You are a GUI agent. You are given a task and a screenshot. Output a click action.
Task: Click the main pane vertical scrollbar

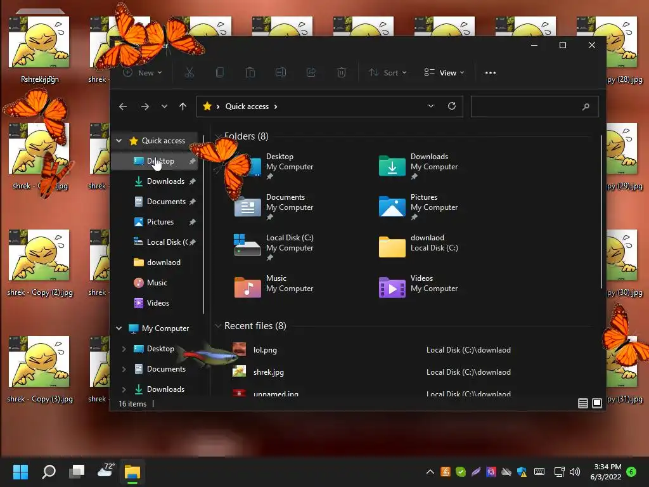click(x=601, y=212)
